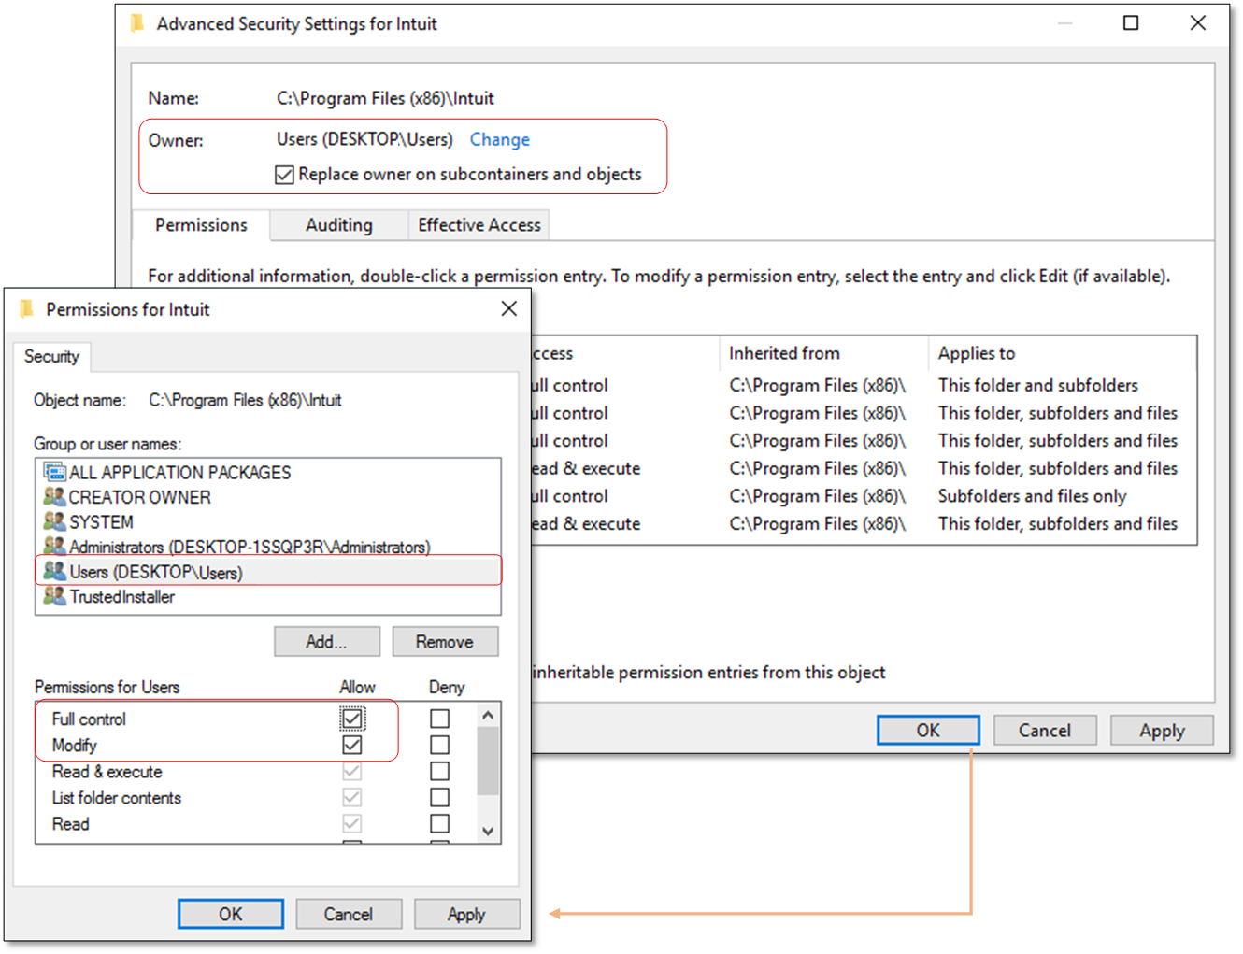The width and height of the screenshot is (1243, 954).
Task: Close the Advanced Security Settings window
Action: tap(1197, 23)
